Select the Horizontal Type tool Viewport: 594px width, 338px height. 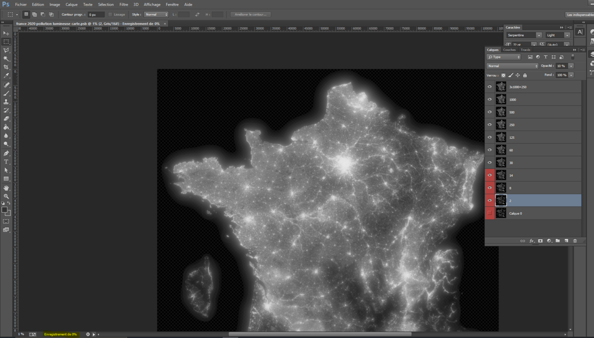click(6, 162)
